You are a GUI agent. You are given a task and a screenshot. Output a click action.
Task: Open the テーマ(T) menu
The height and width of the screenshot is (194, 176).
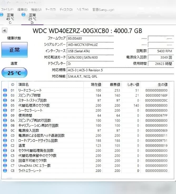point(51,10)
